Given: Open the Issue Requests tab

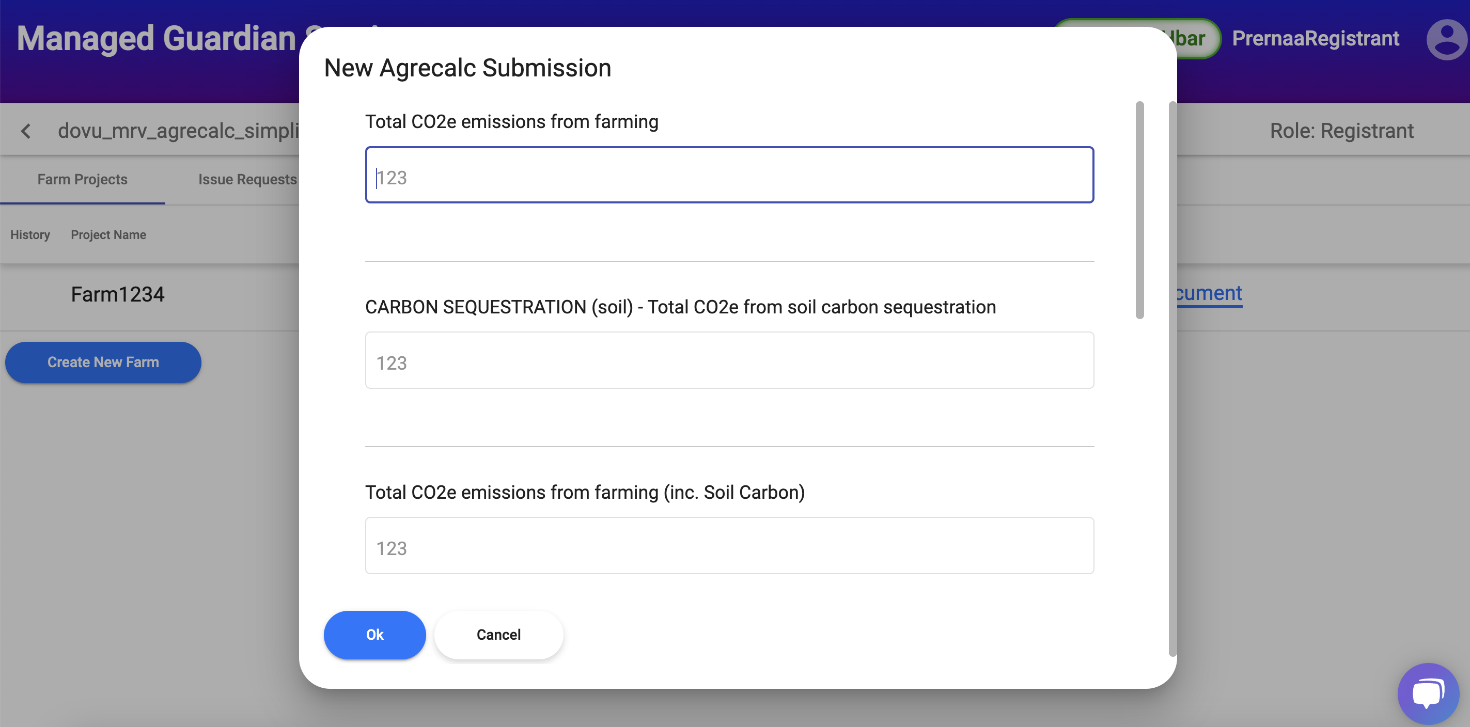Looking at the screenshot, I should click(x=247, y=180).
